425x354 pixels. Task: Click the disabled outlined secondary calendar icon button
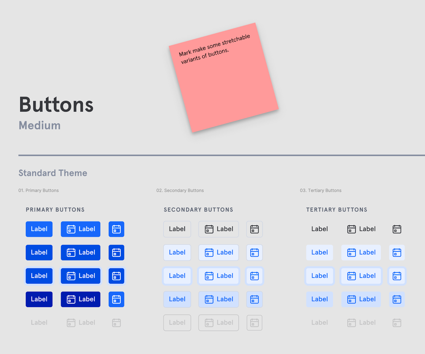tap(254, 323)
